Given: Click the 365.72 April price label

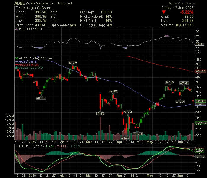Looking at the screenshot, I should 127,112.
